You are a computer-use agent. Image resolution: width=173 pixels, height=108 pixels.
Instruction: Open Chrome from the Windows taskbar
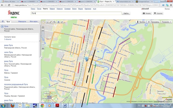click(x=42, y=106)
